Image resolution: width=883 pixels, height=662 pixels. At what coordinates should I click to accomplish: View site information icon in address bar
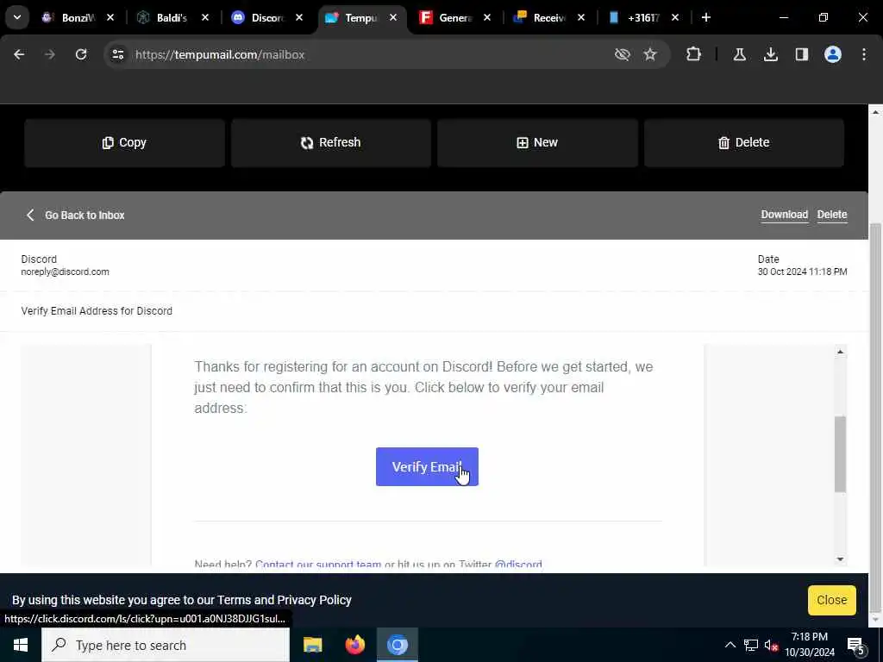pos(118,54)
